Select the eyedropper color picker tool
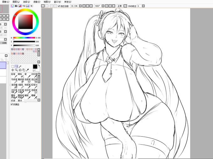The height and width of the screenshot is (159, 213). (x=28, y=70)
